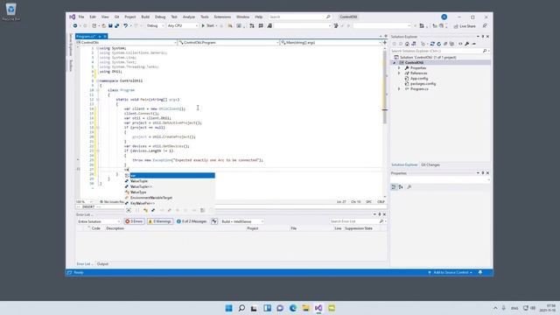
Task: Click the editor vertical scrollbar thumb
Action: pyautogui.click(x=385, y=87)
